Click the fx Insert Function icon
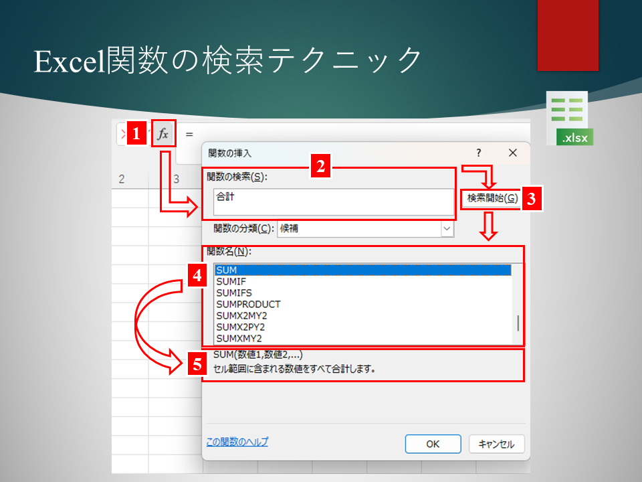642x482 pixels. [x=163, y=135]
